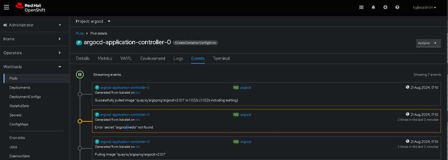Image resolution: width=448 pixels, height=160 pixels.
Task: Switch to the Metrics tab
Action: click(x=105, y=58)
